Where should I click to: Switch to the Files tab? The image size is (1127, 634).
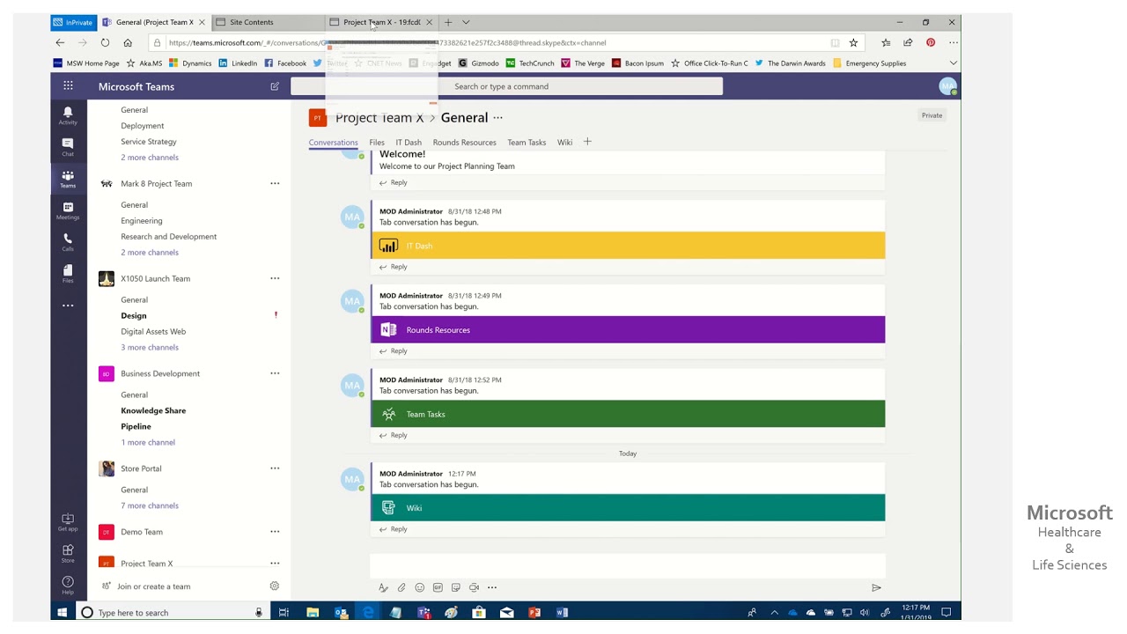[377, 142]
